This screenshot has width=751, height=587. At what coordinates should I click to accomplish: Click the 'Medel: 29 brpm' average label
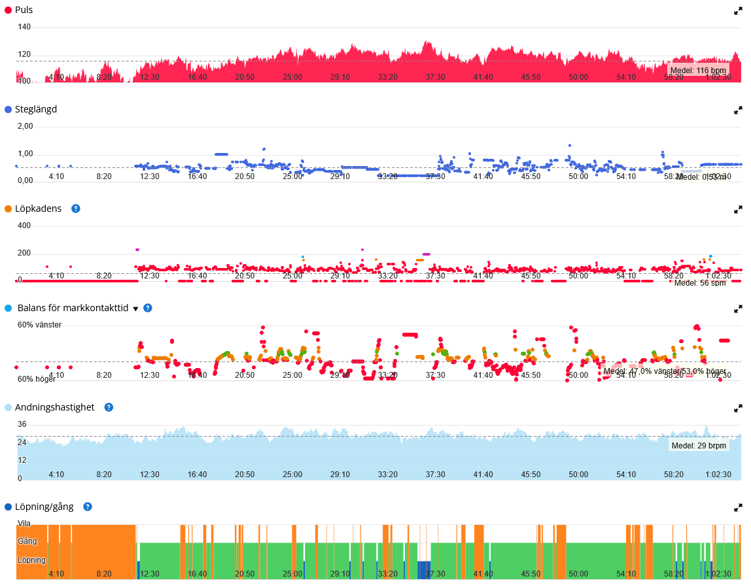[x=699, y=445]
